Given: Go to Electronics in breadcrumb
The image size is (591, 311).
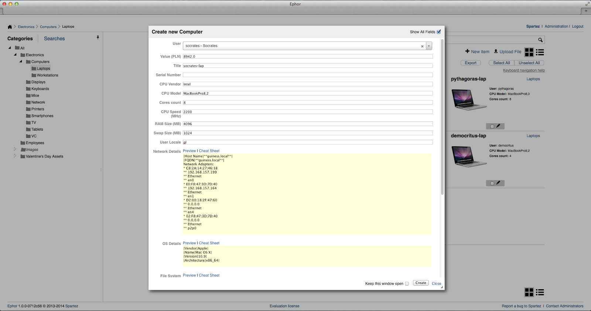Looking at the screenshot, I should [x=26, y=27].
